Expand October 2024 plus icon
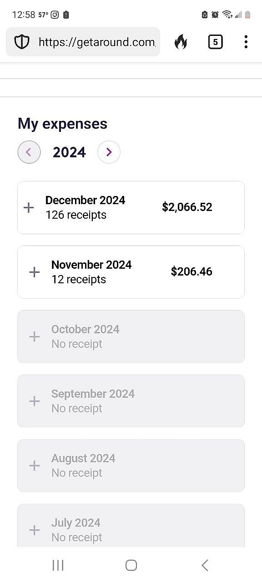 pyautogui.click(x=34, y=337)
